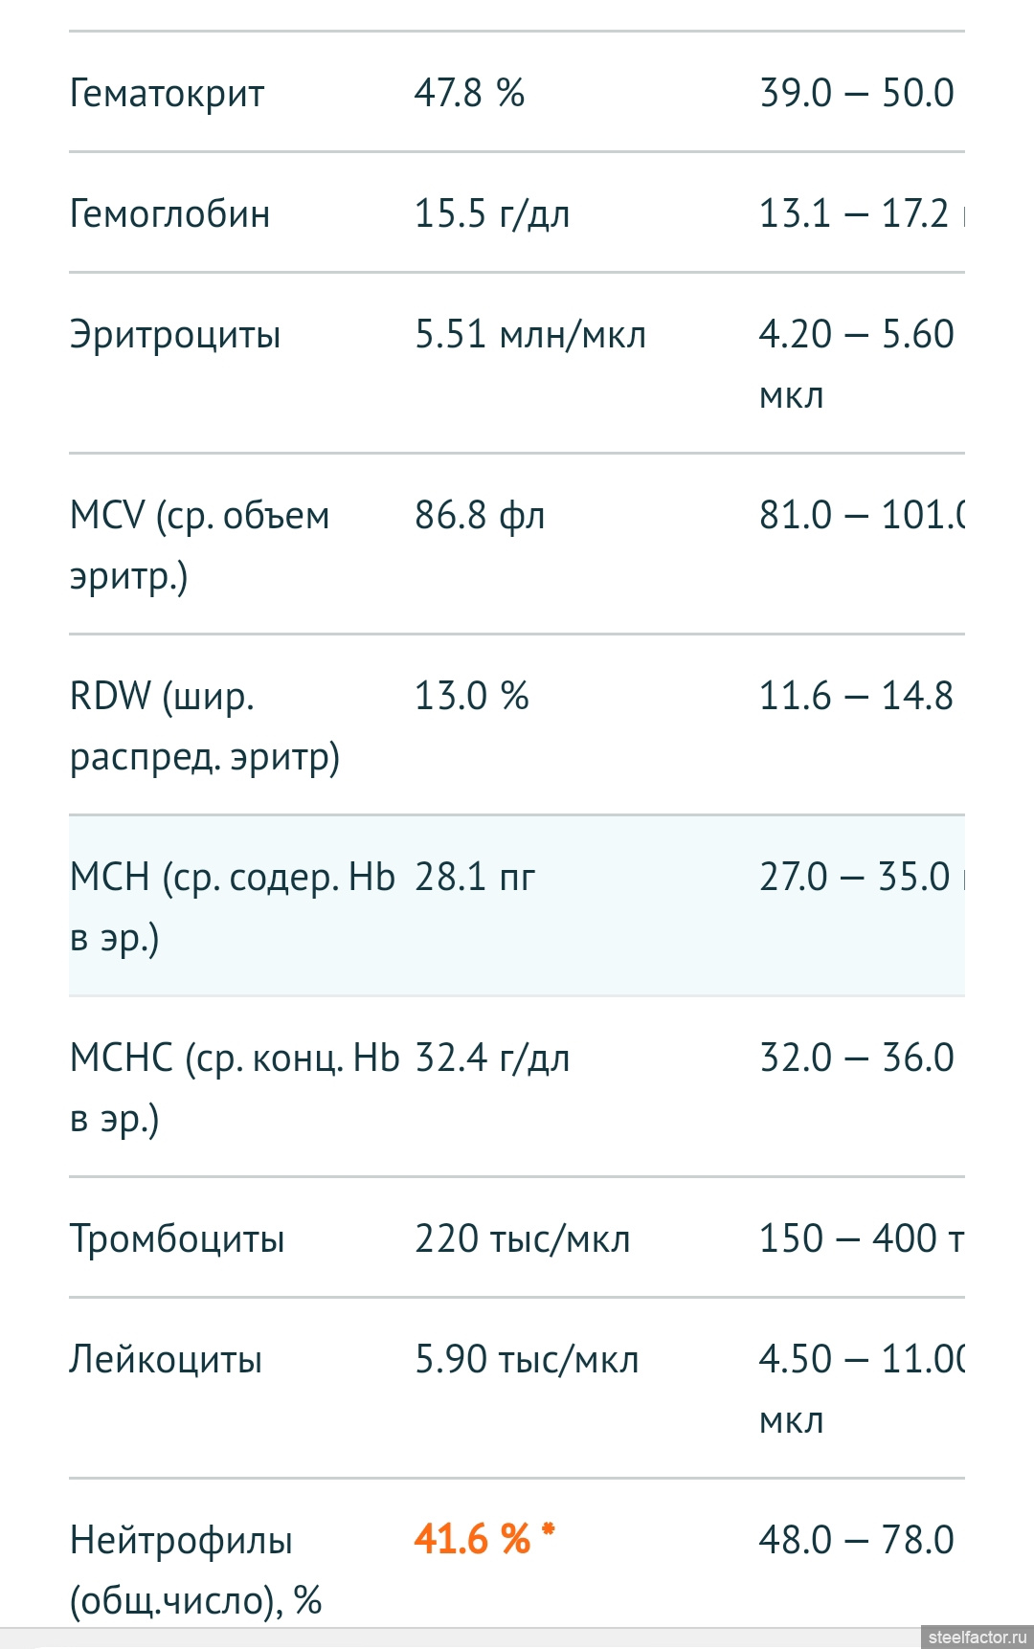Click the 86.8 фл value
Viewport: 1034px width, 1649px height.
(480, 516)
